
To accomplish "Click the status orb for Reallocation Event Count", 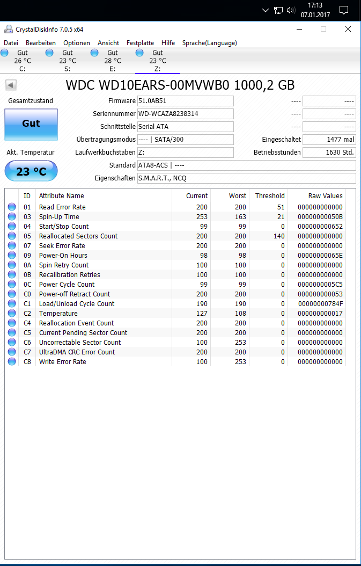I will pos(12,323).
